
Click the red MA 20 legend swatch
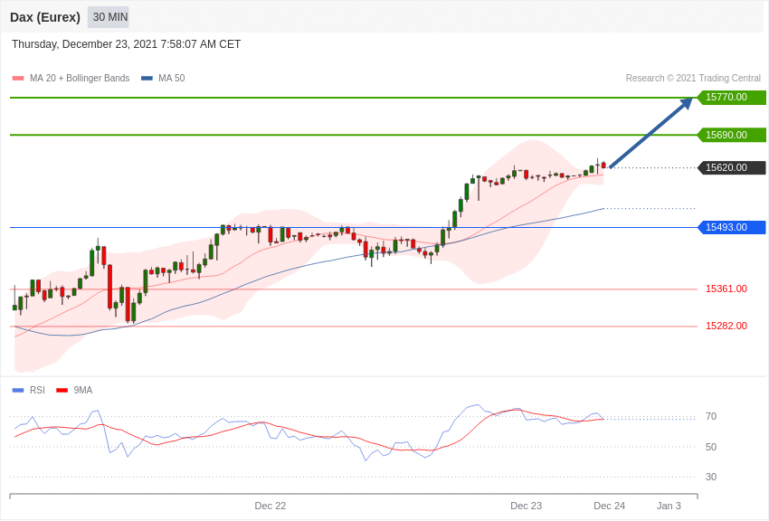coord(18,78)
